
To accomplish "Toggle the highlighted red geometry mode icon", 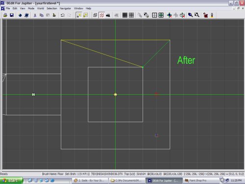I will click(x=102, y=15).
